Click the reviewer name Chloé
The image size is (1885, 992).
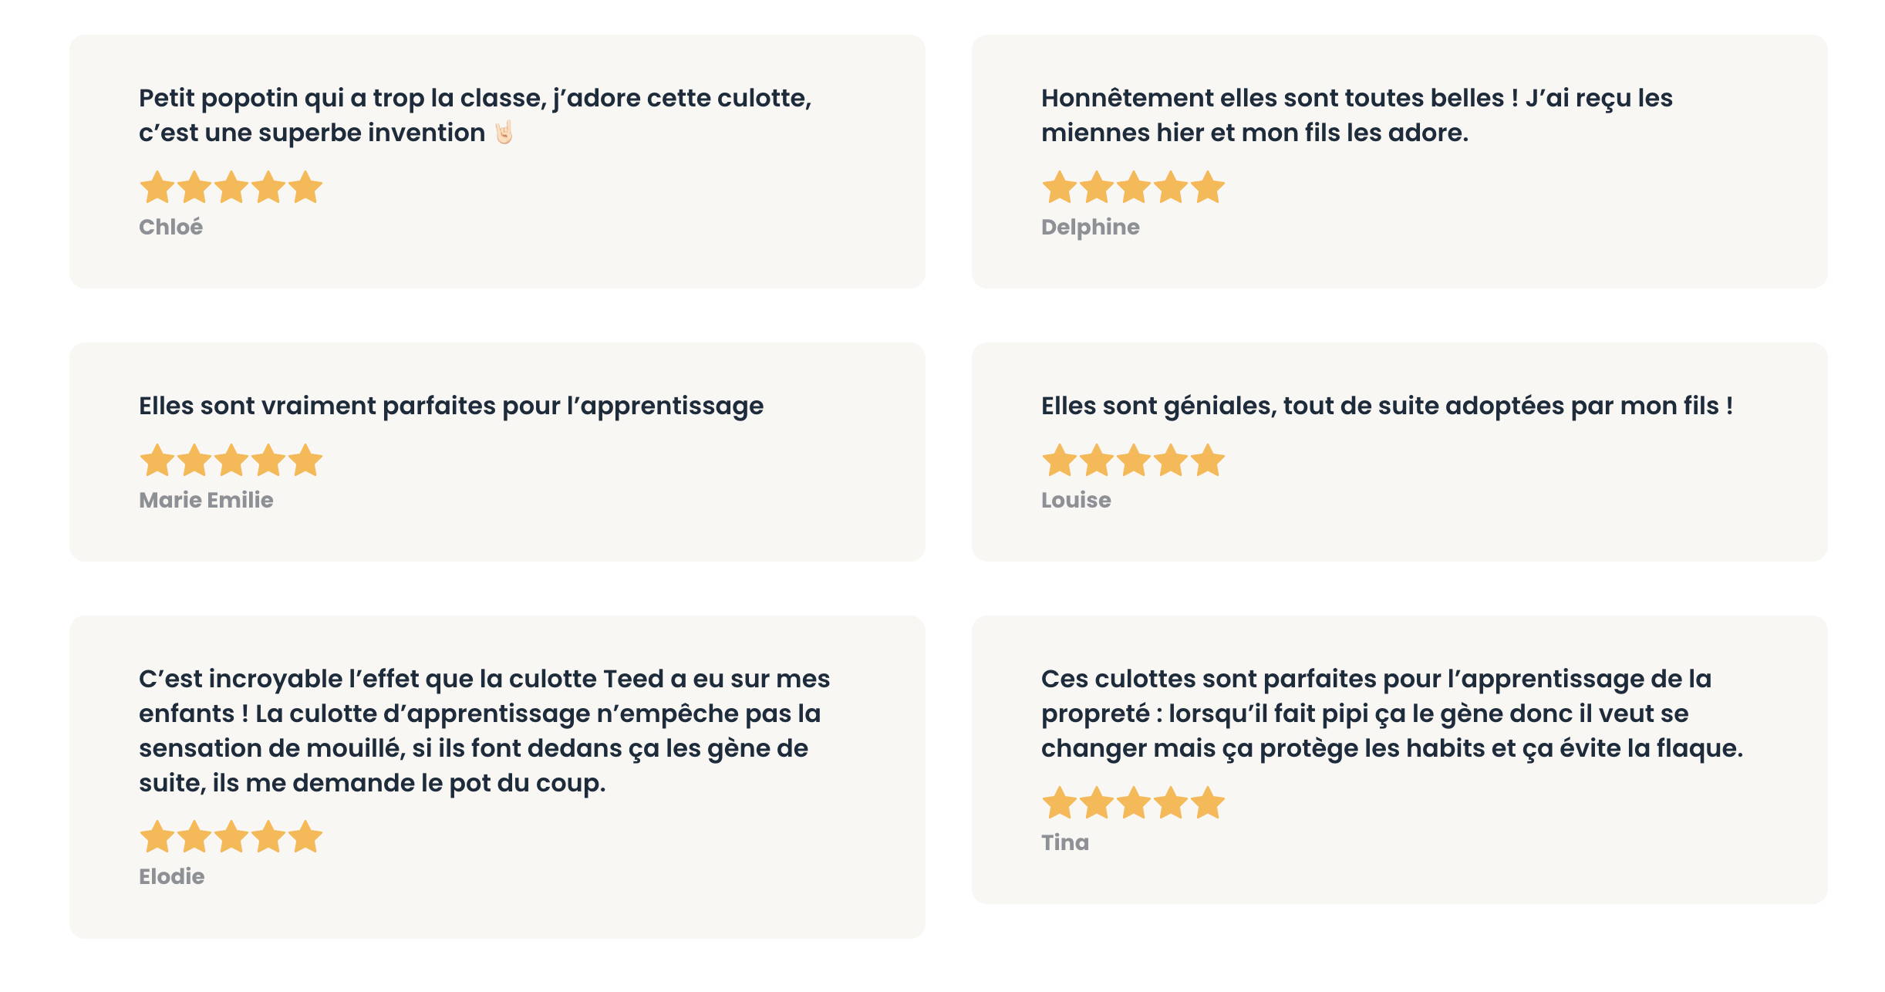click(170, 227)
